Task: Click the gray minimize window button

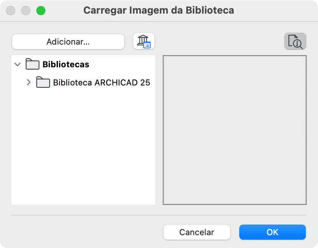Action: click(26, 11)
